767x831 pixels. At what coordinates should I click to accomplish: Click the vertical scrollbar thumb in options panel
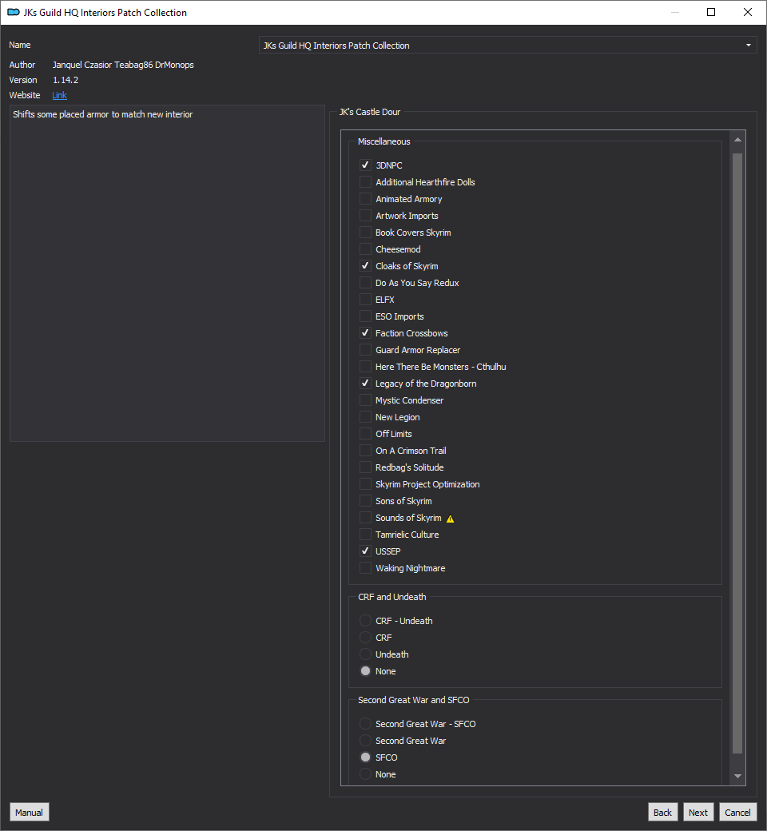pos(737,453)
